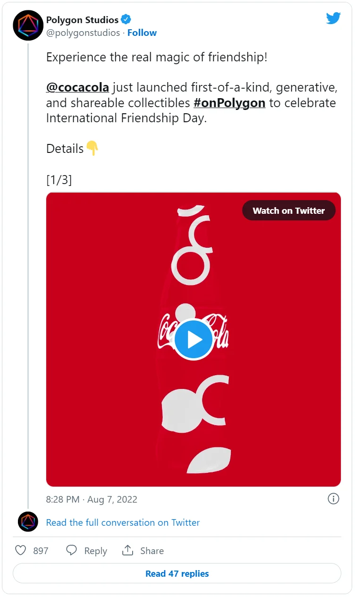Open the #onPolygon hashtag

[x=229, y=103]
